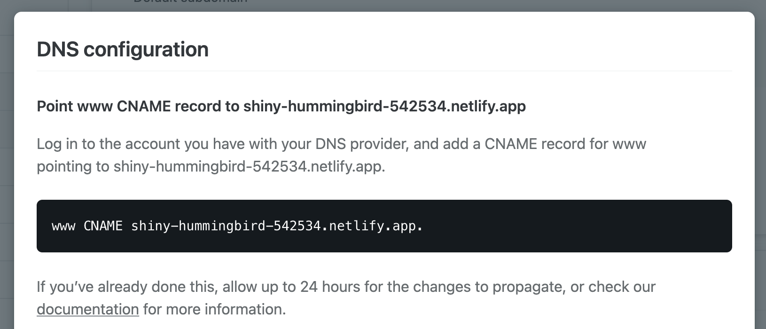Click the CNAME keyword inside the code block

(x=102, y=226)
